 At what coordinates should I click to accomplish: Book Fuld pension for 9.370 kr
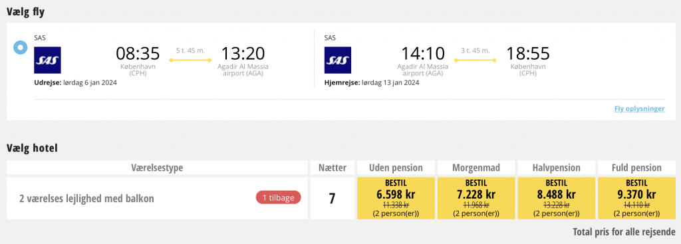tap(636, 198)
